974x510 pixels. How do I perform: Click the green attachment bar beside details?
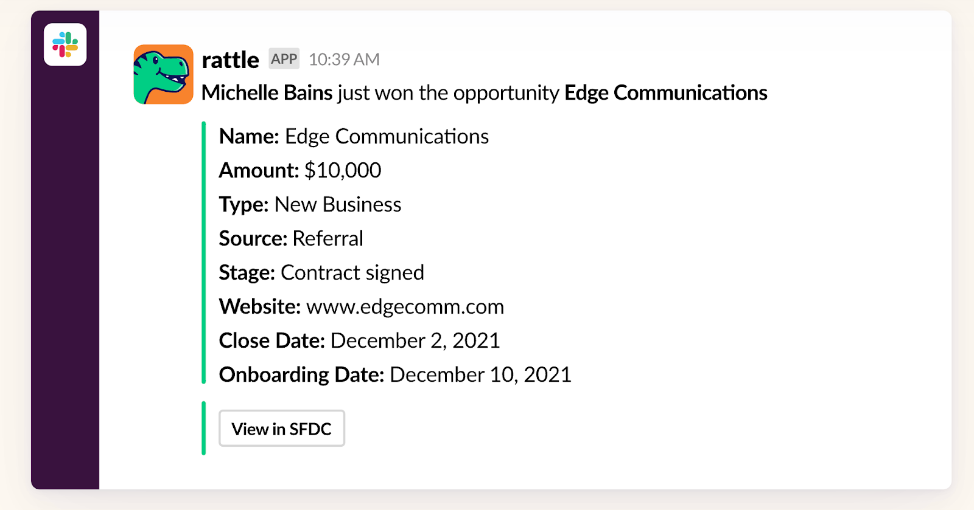pos(204,253)
